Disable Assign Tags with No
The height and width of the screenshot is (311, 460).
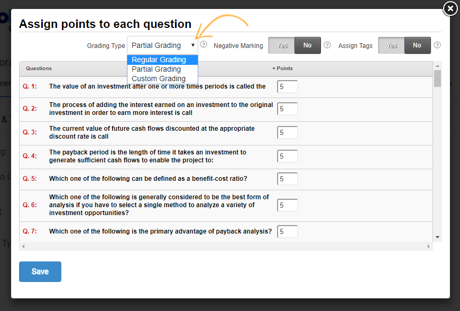tap(417, 45)
